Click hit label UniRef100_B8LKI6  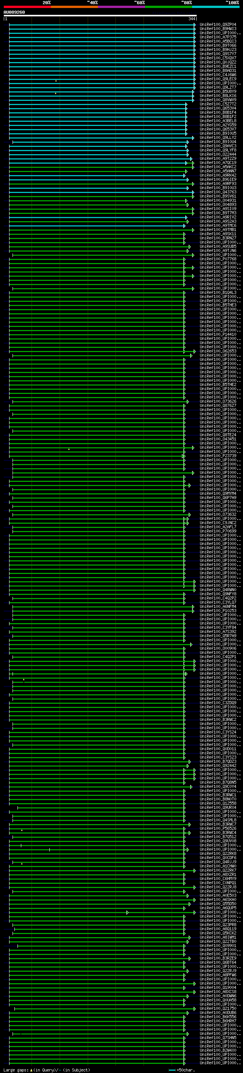[218, 96]
